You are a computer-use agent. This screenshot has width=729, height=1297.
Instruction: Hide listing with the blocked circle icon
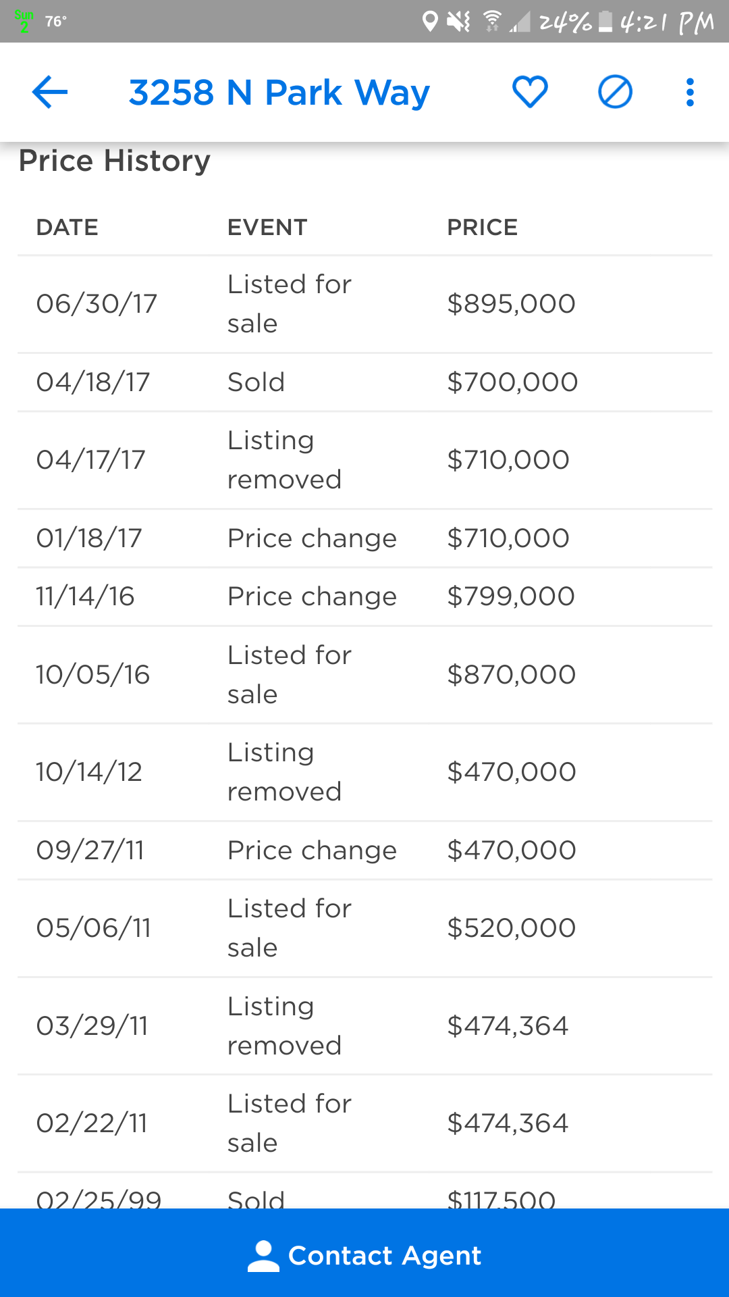click(615, 92)
